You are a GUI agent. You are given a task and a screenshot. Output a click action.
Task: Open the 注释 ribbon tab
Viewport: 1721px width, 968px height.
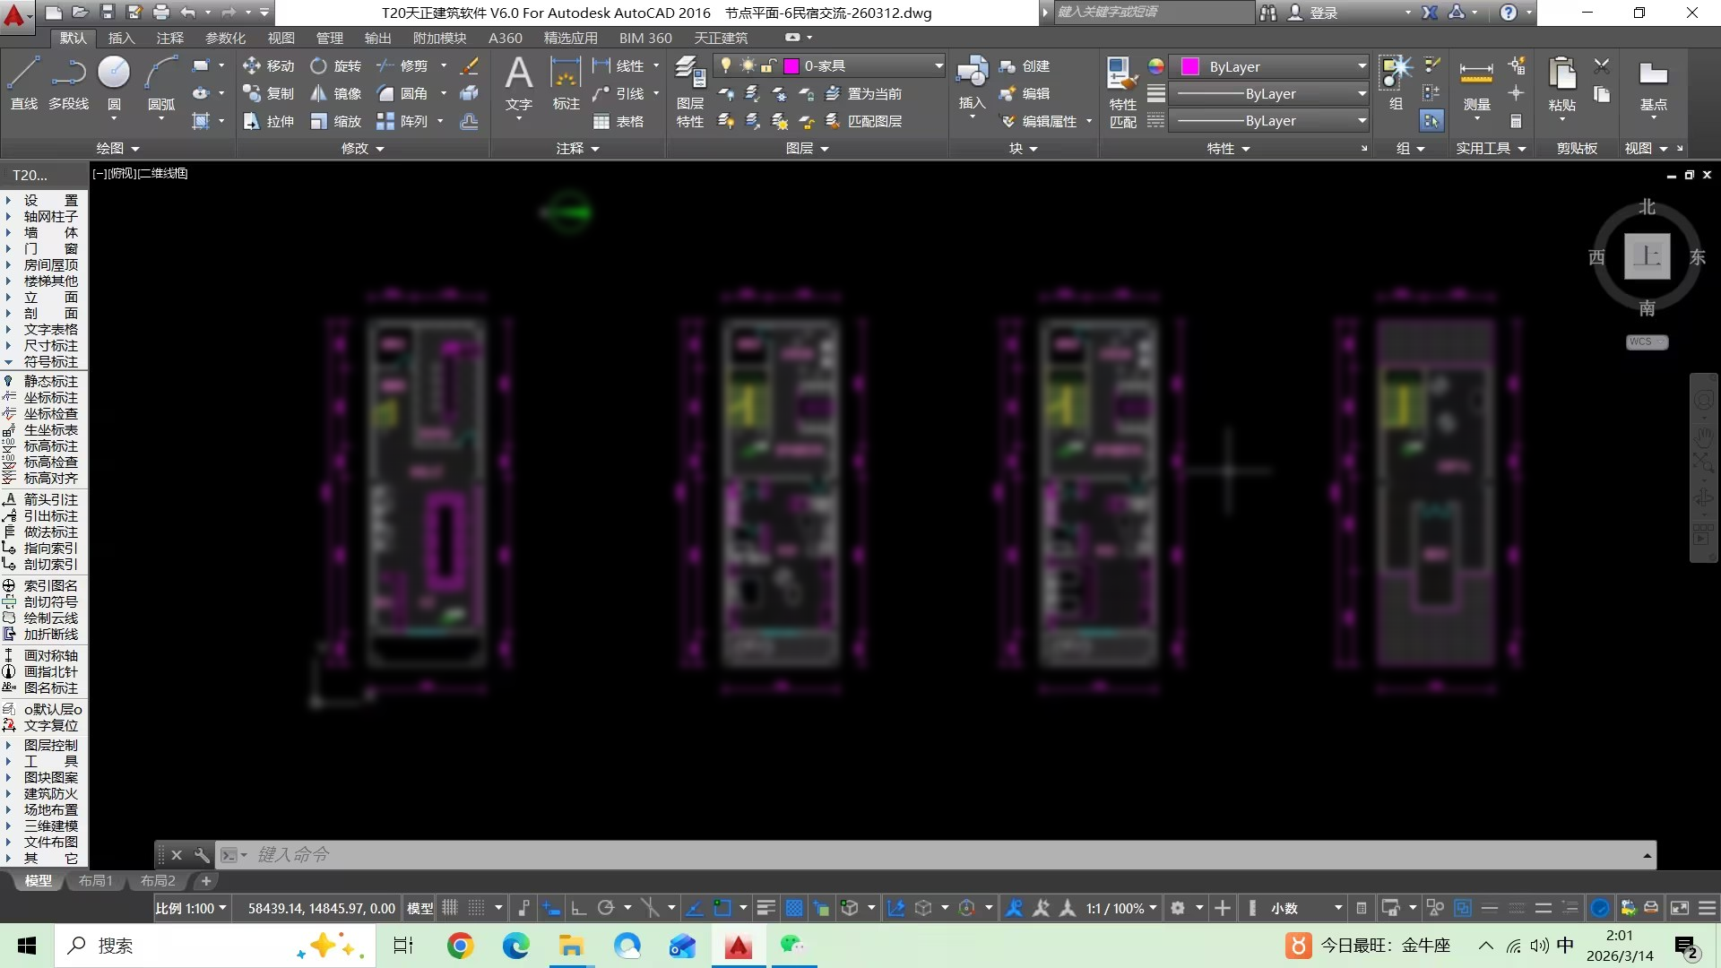(169, 38)
